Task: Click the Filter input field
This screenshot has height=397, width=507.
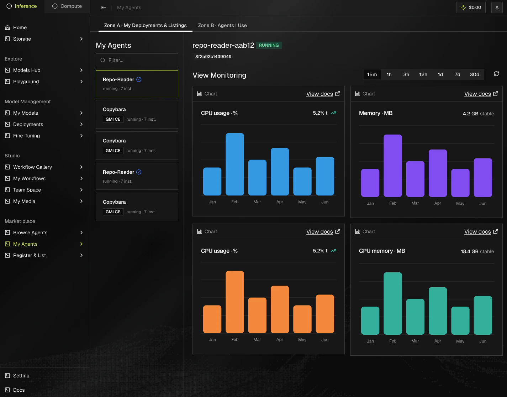Action: (137, 60)
